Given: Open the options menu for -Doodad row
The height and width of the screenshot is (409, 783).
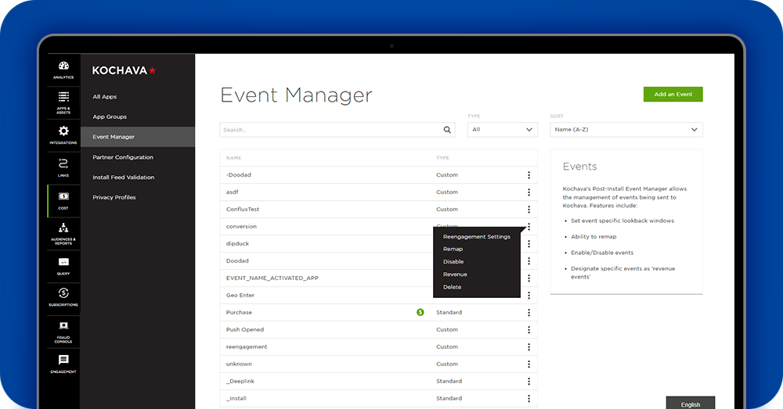Looking at the screenshot, I should coord(529,175).
